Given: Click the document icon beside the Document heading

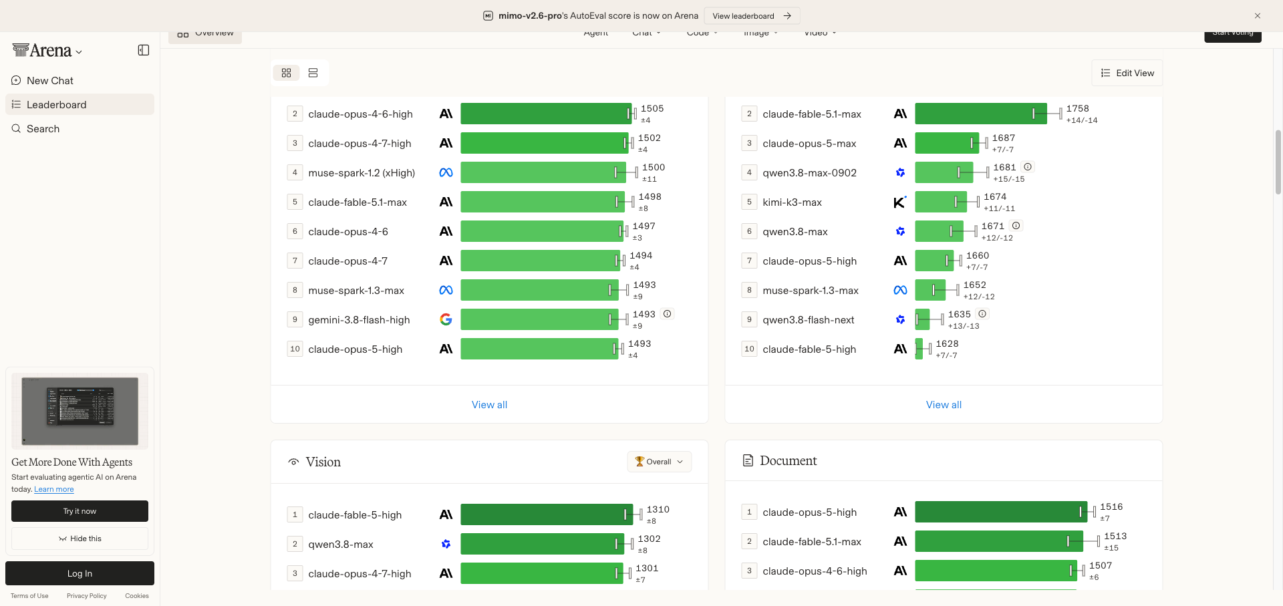Looking at the screenshot, I should pyautogui.click(x=748, y=461).
